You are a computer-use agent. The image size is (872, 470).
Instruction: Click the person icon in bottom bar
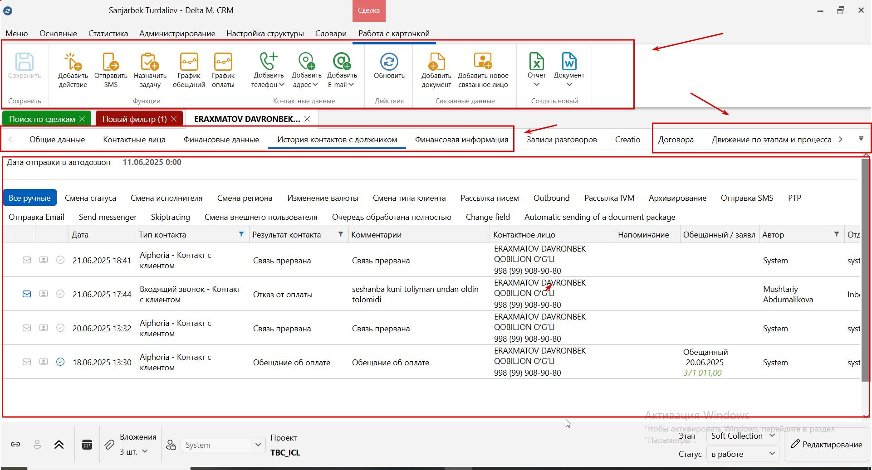37,445
